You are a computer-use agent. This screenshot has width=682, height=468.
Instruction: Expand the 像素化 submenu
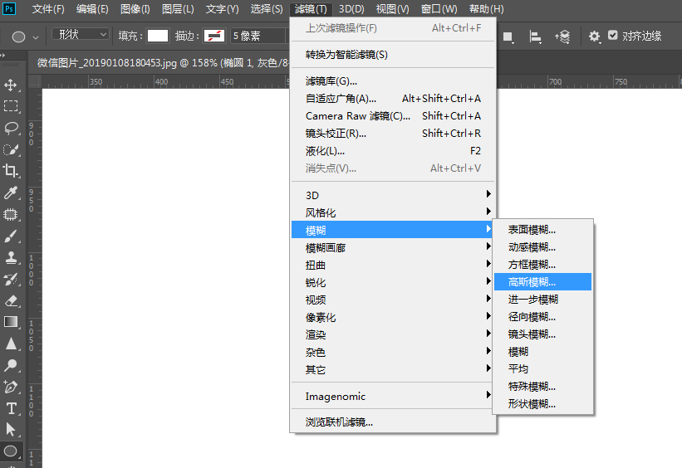tap(393, 317)
